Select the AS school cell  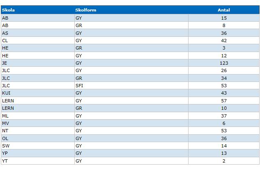[x=38, y=33]
